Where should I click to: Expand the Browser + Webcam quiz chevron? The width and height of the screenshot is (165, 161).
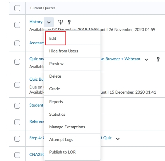click(146, 60)
